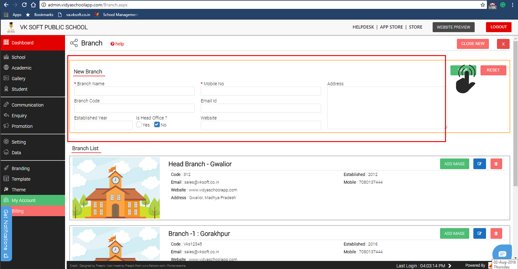Click the Grammarly extension icon
518x269 pixels.
(x=503, y=5)
